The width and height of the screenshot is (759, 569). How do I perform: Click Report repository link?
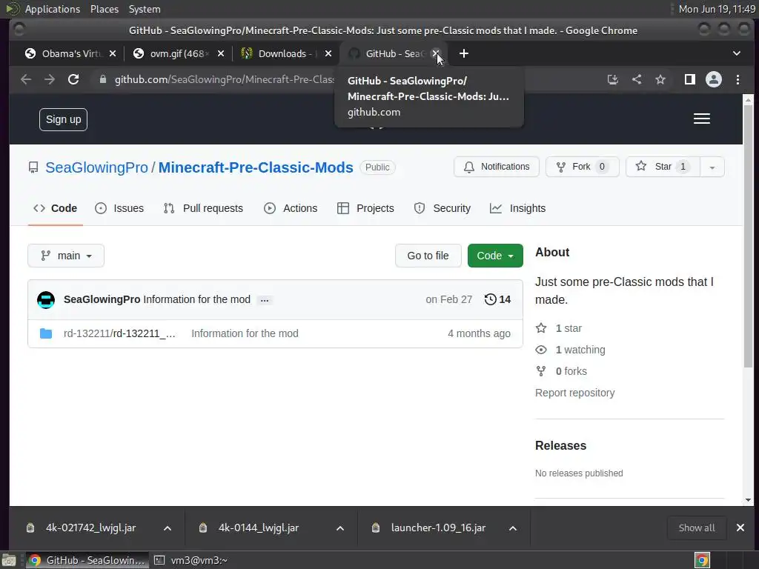575,393
